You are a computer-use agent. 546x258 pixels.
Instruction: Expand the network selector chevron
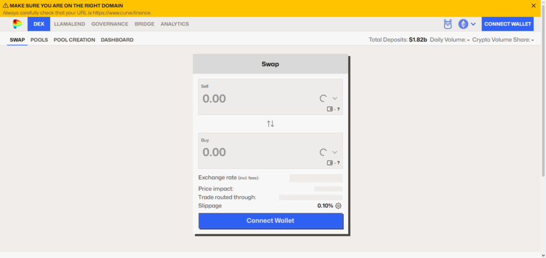[473, 24]
